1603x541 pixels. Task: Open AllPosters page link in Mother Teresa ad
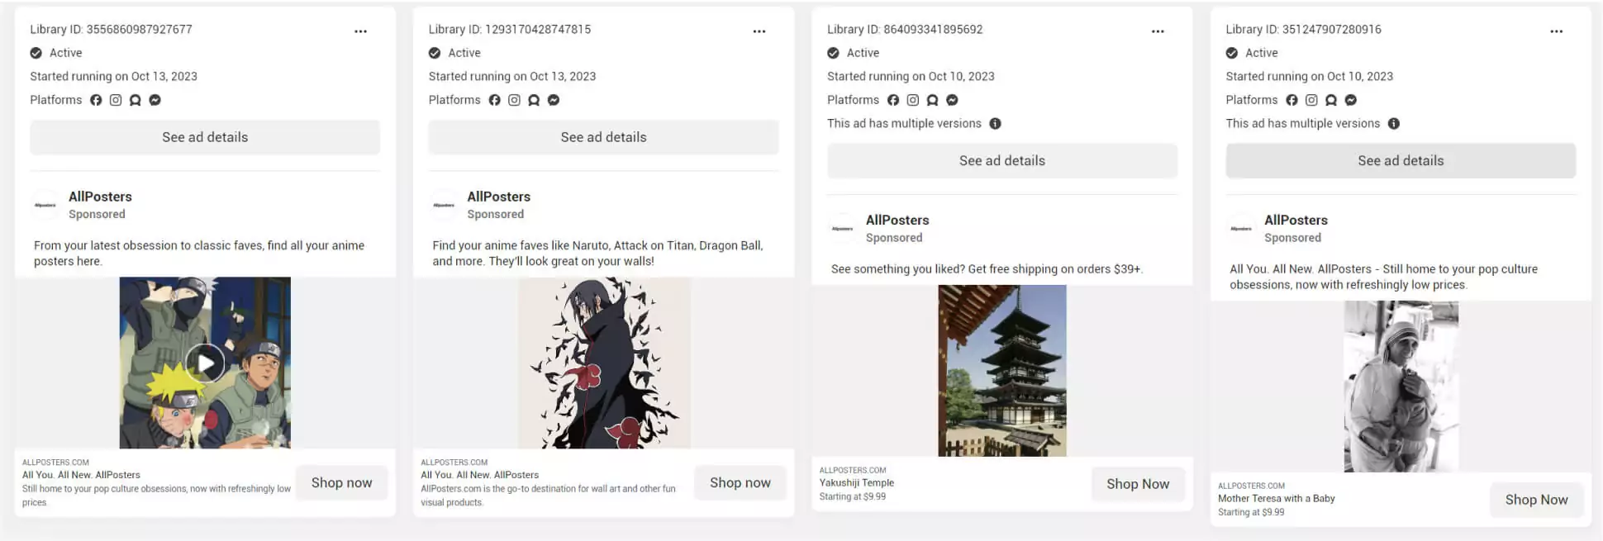(1296, 221)
